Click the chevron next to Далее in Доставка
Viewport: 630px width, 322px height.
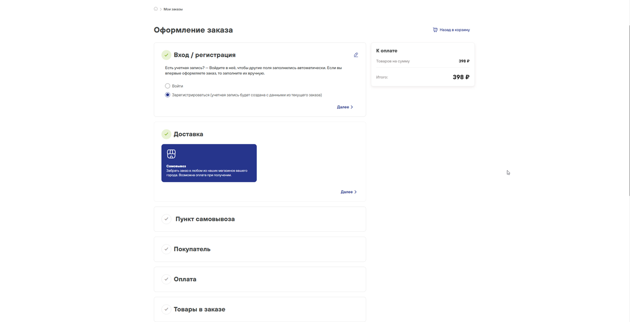coord(355,191)
